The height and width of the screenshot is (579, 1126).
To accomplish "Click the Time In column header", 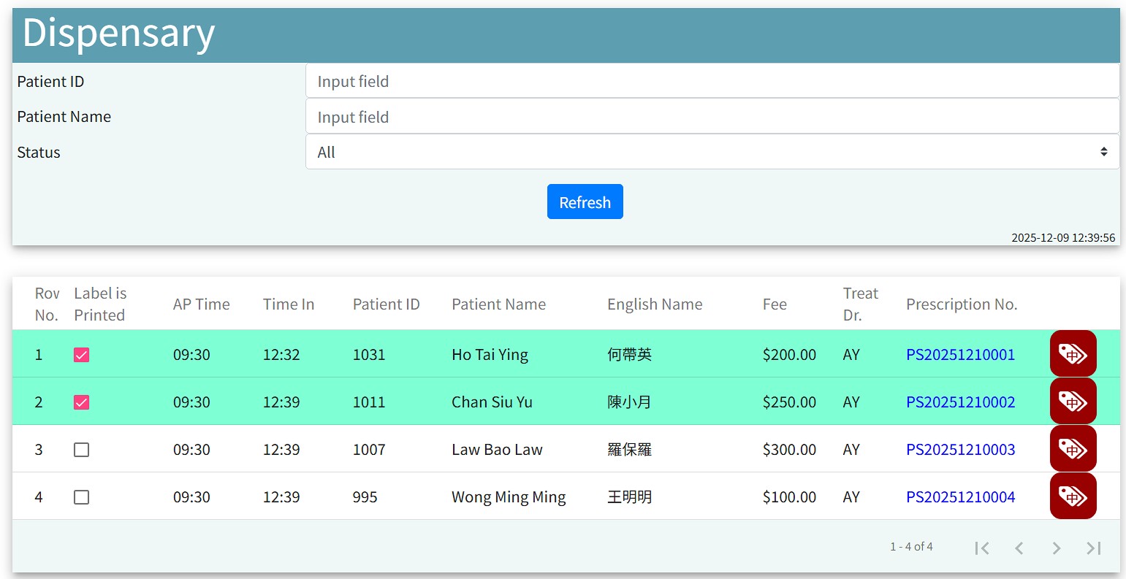I will (289, 304).
